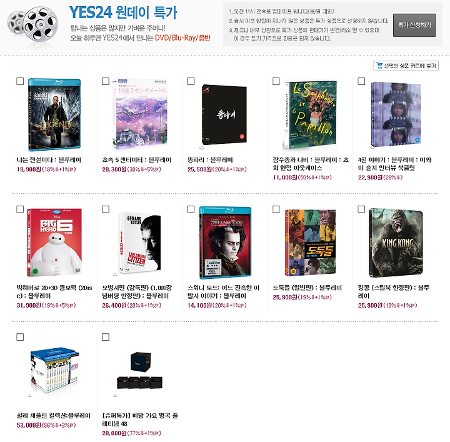Open the 잠수종과 나비 title link
Image resolution: width=450 pixels, height=442 pixels.
pyautogui.click(x=311, y=164)
